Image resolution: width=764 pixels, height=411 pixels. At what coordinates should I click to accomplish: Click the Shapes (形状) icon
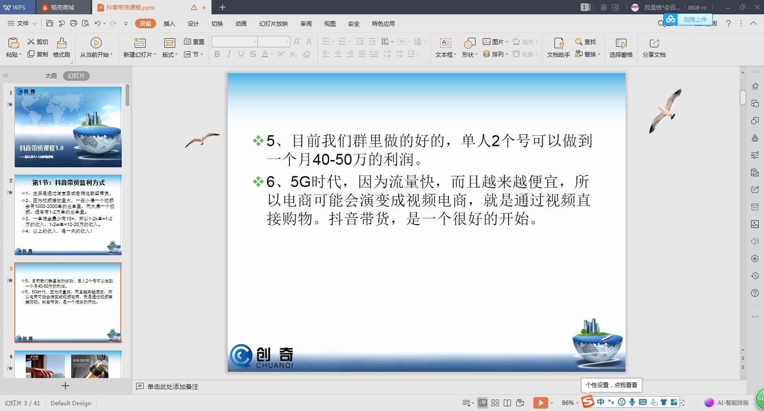pos(470,43)
